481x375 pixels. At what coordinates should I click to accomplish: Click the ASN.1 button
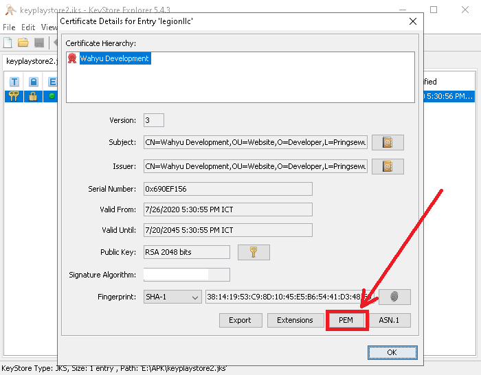click(x=390, y=321)
